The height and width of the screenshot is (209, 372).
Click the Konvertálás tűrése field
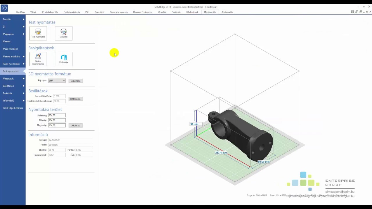click(59, 96)
